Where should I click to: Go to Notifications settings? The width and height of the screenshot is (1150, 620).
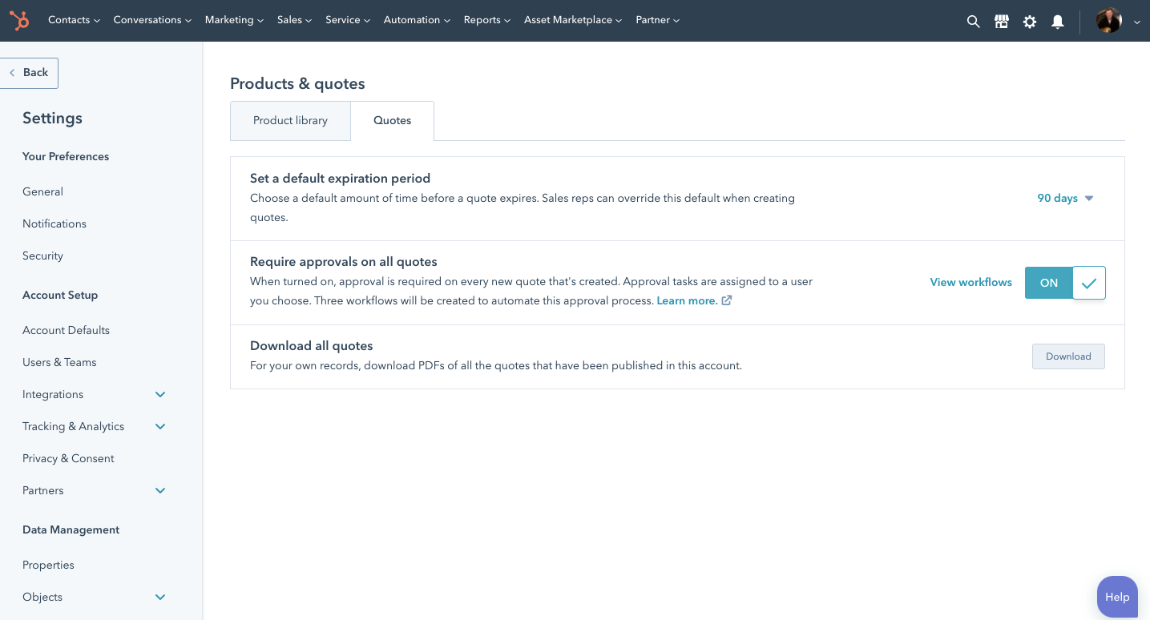(54, 223)
